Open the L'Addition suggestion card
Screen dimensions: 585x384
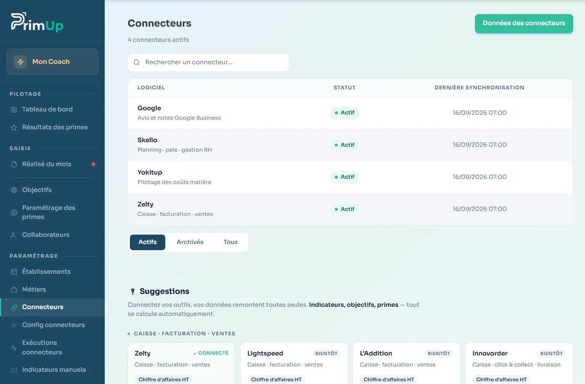[x=406, y=363]
